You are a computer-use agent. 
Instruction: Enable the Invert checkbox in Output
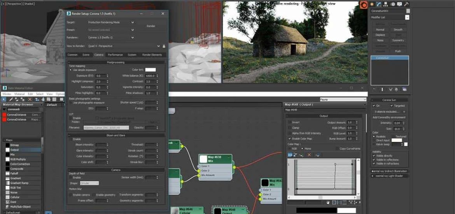point(289,122)
